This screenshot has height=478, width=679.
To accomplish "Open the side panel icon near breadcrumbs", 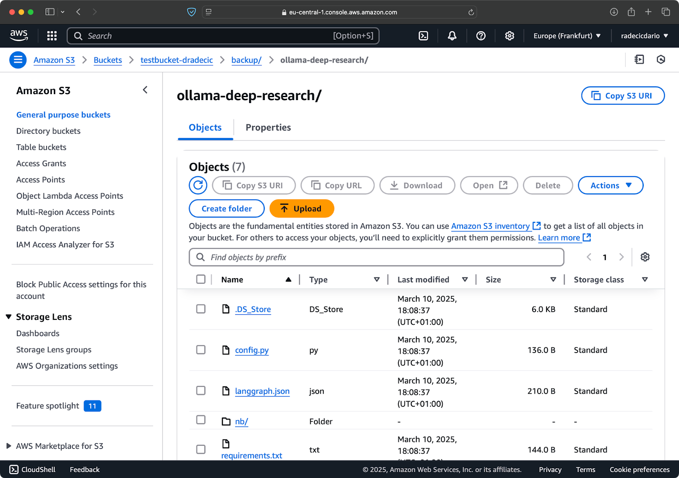I will tap(639, 59).
